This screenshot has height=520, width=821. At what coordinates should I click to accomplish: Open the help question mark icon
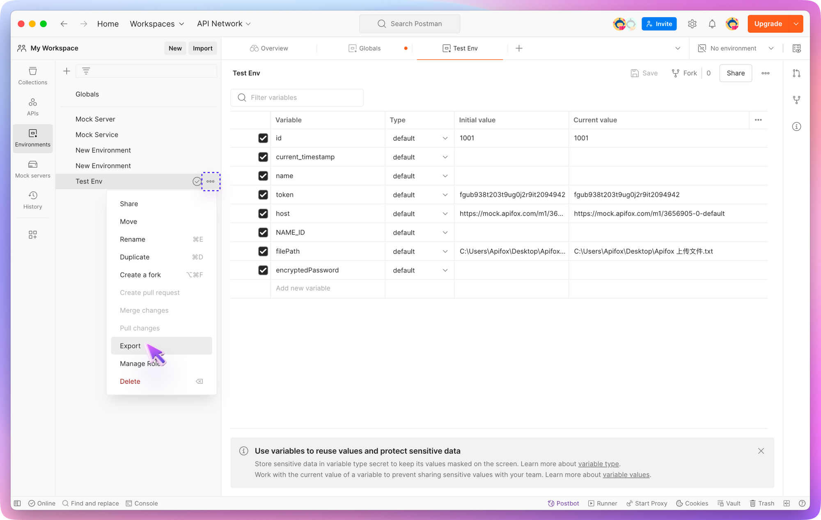802,503
